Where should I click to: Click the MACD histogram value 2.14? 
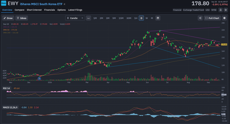point(36,107)
